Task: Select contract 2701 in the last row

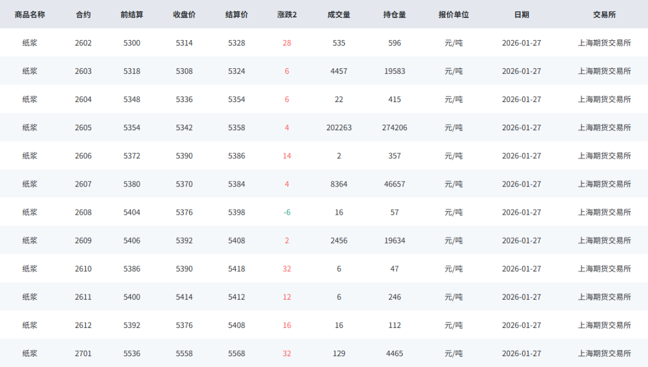Action: [x=83, y=354]
